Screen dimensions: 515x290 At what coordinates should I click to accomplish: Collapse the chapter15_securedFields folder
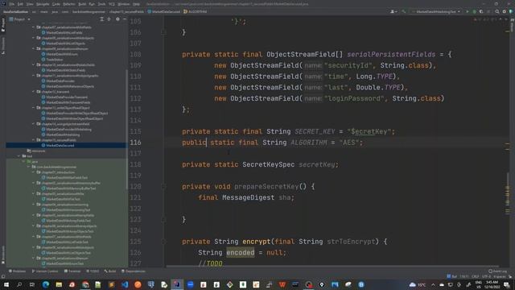pos(34,140)
